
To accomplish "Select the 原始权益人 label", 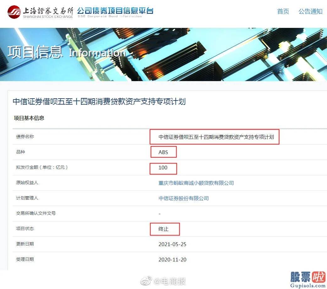I will 27,183.
